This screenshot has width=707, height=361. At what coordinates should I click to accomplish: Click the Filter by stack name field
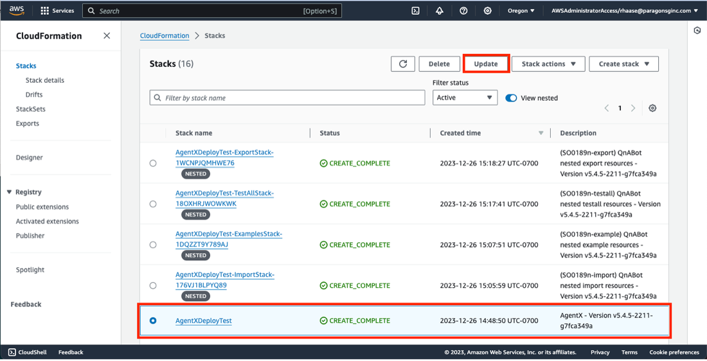pyautogui.click(x=287, y=98)
